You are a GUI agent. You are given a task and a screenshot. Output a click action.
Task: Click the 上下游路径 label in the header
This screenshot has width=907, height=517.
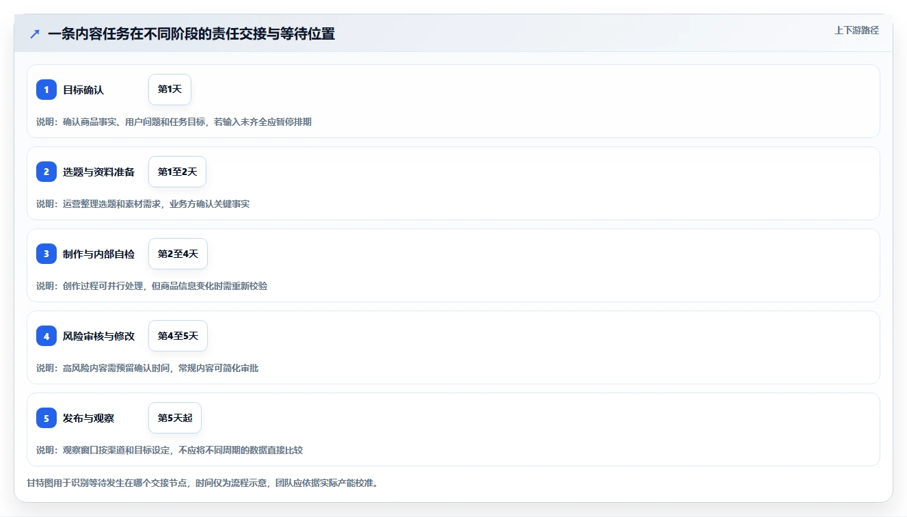[856, 30]
